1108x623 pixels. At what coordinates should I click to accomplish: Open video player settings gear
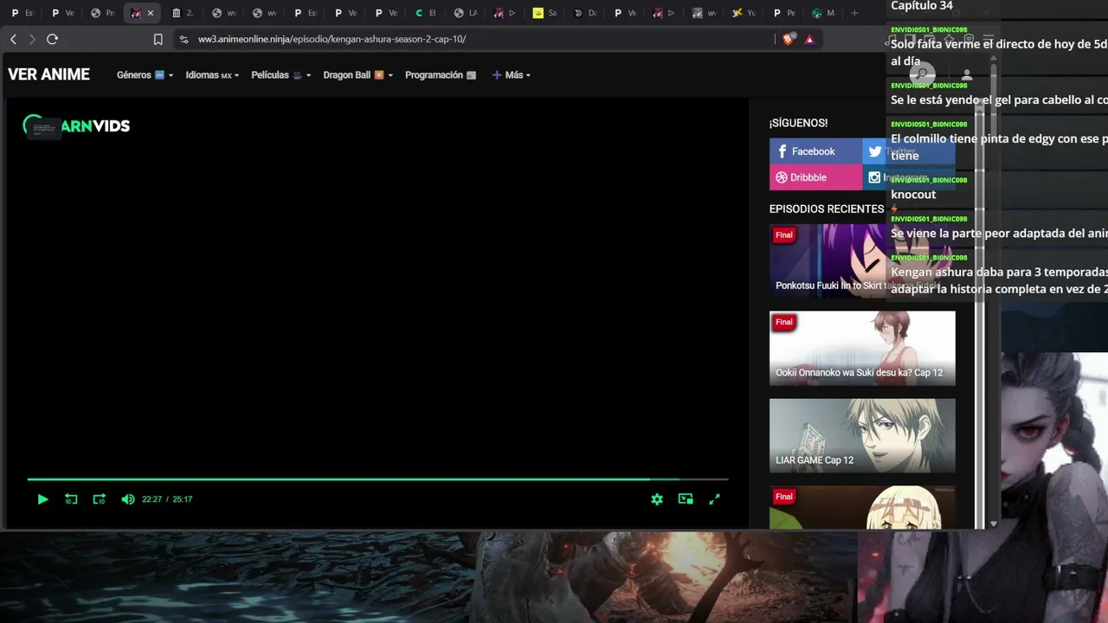click(x=657, y=499)
